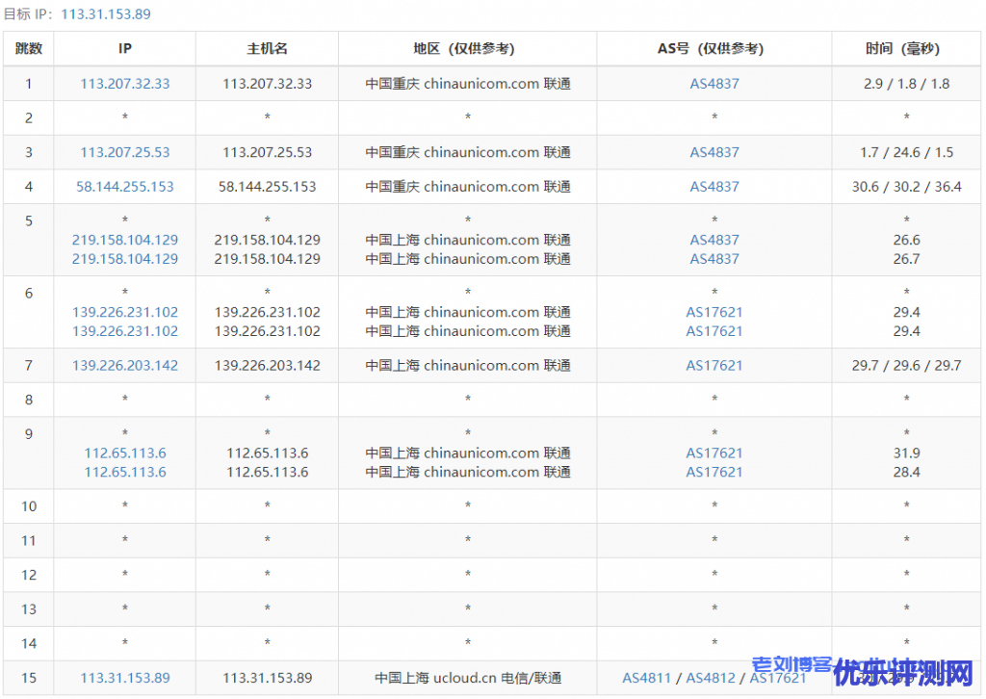The image size is (986, 699).
Task: Click IP link 113.207.32.33 in hop 1
Action: tap(125, 84)
